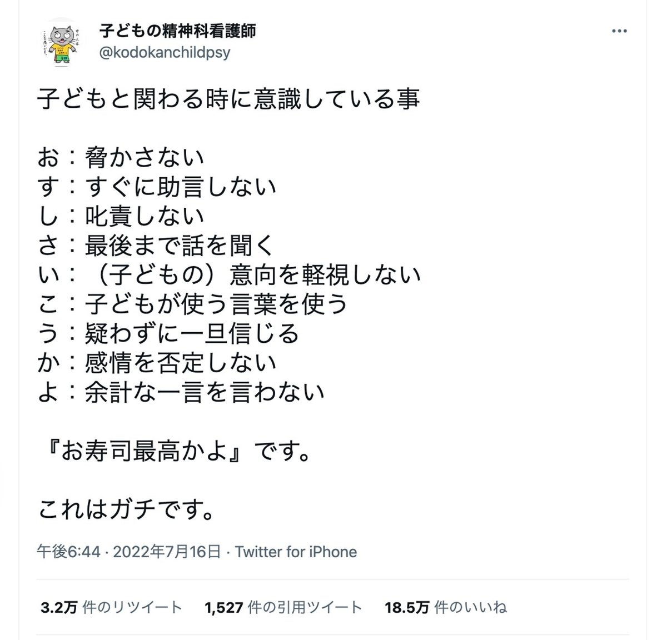Image resolution: width=667 pixels, height=640 pixels.
Task: Select the line about 意向を軽視しない
Action: (x=229, y=275)
